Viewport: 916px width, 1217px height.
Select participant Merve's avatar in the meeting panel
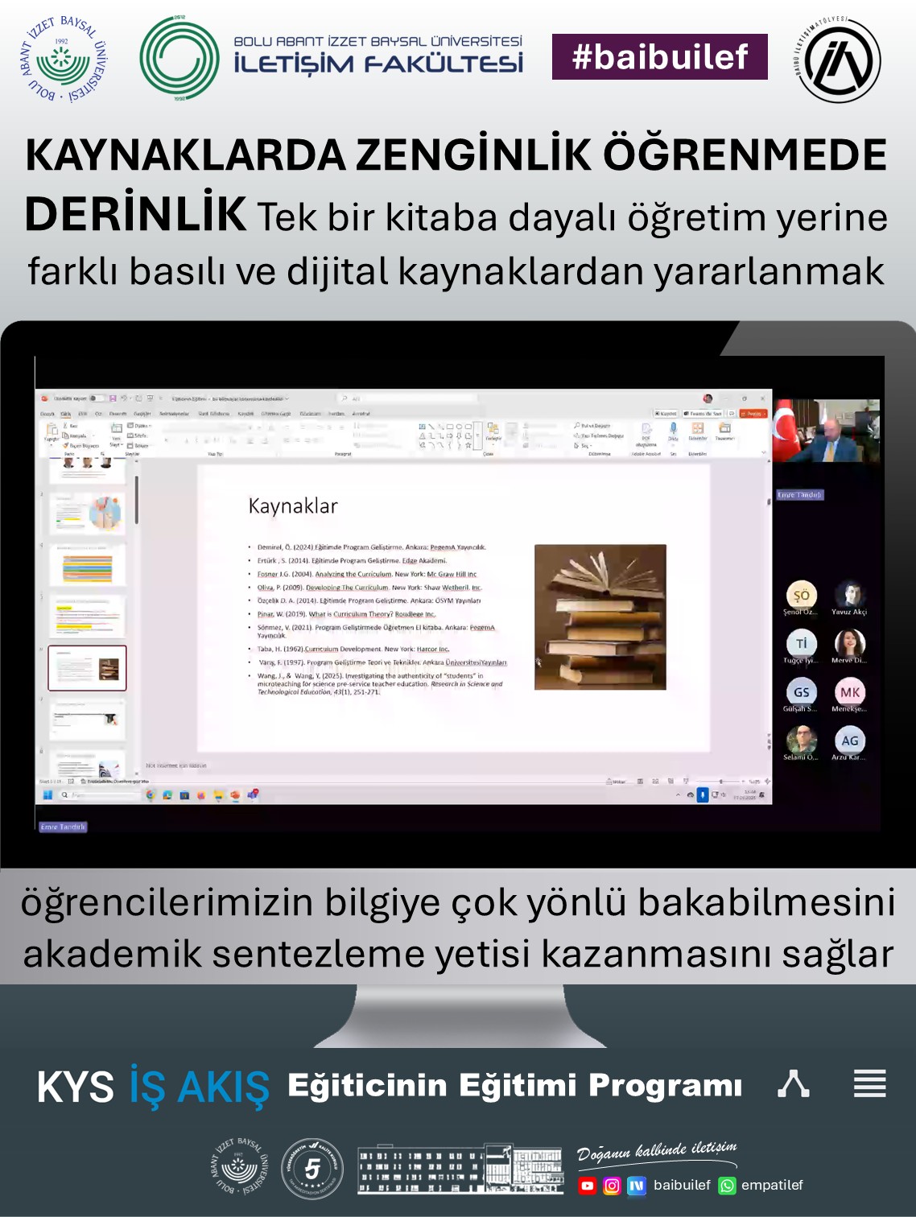tap(849, 643)
